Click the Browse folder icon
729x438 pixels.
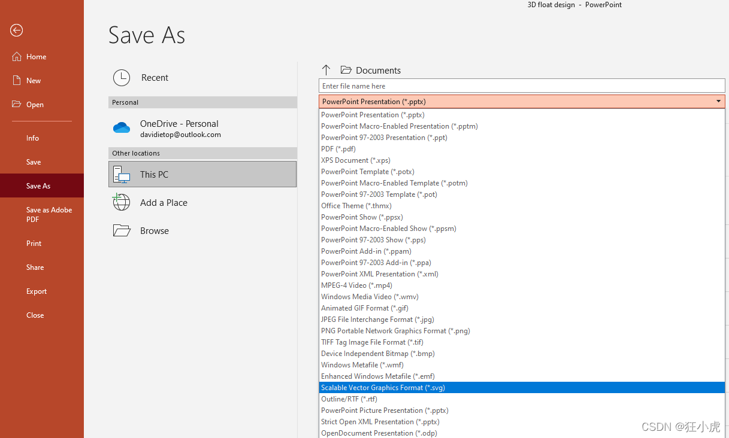(122, 230)
